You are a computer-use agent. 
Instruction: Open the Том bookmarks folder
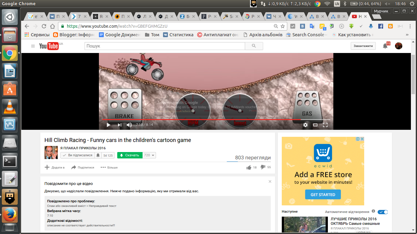(152, 35)
